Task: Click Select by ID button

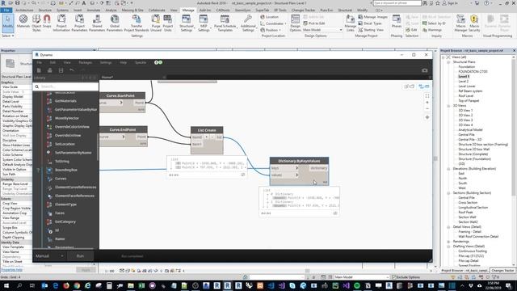Action: [x=434, y=23]
